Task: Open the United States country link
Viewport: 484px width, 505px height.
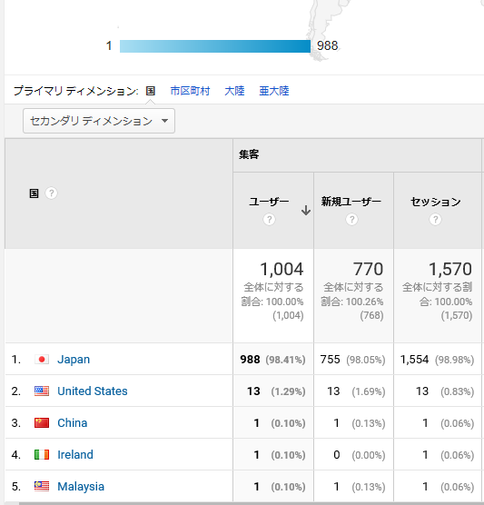Action: (x=93, y=391)
